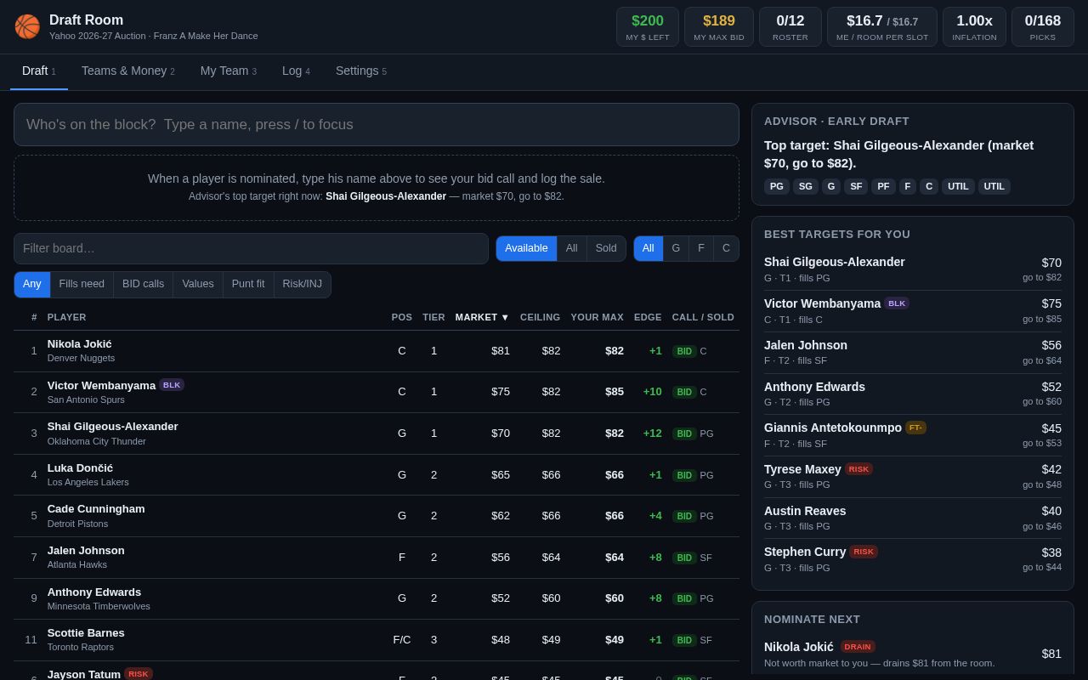
Task: Click the Filter board search field
Action: [252, 248]
